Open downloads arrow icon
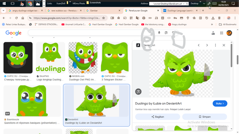The image size is (239, 134). coord(213,18)
